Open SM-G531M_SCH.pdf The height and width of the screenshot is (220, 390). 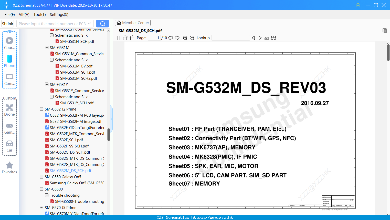point(78,72)
